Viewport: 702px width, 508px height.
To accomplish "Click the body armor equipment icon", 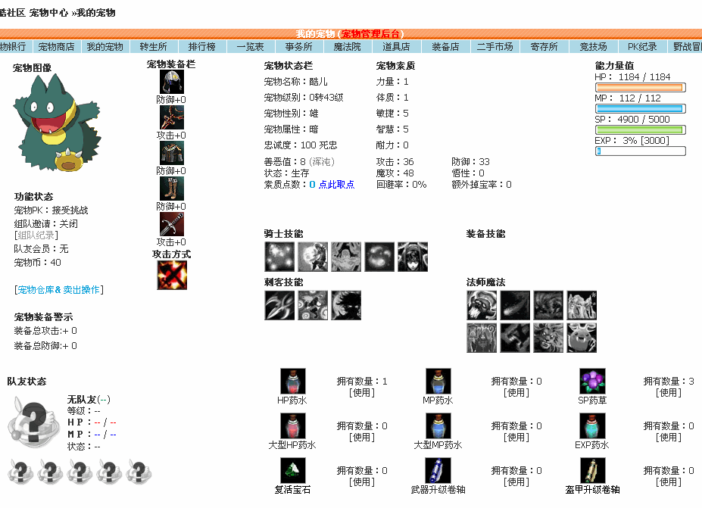I will click(x=172, y=153).
